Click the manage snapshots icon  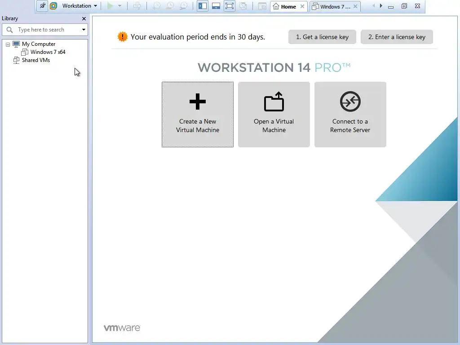coord(184,6)
